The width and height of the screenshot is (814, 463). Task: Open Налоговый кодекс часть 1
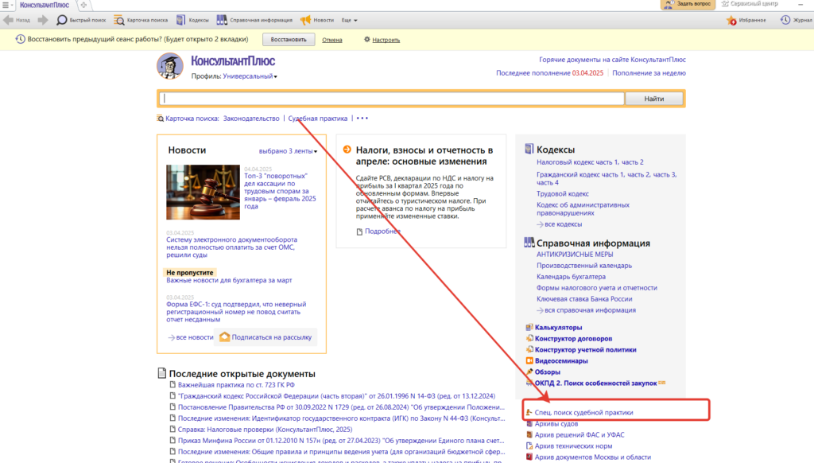pyautogui.click(x=577, y=162)
